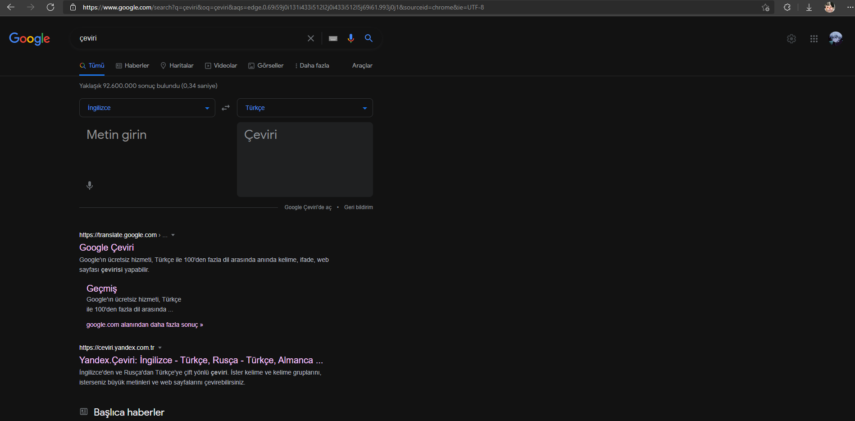Speak text using translate microphone
Viewport: 855px width, 421px height.
coord(90,185)
